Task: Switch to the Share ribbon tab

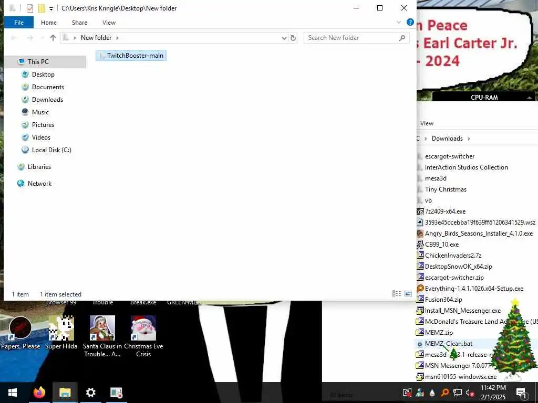Action: (x=80, y=22)
